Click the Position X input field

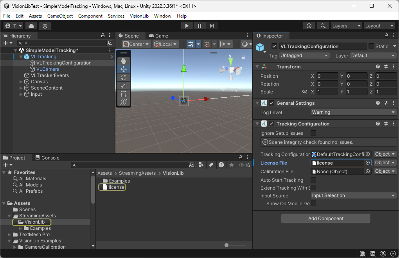click(x=327, y=76)
